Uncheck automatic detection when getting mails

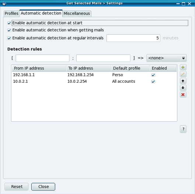[9, 30]
